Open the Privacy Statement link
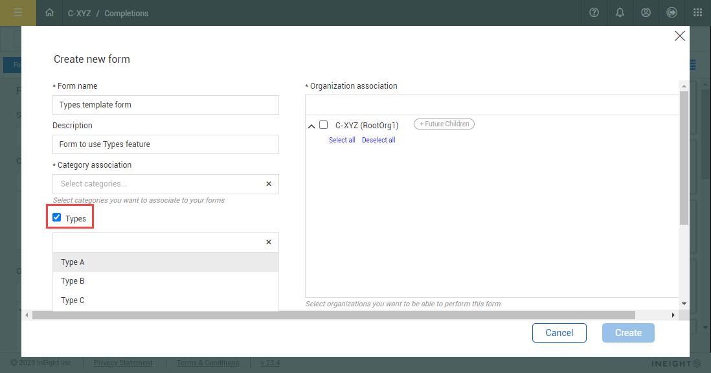This screenshot has height=373, width=711. [122, 363]
